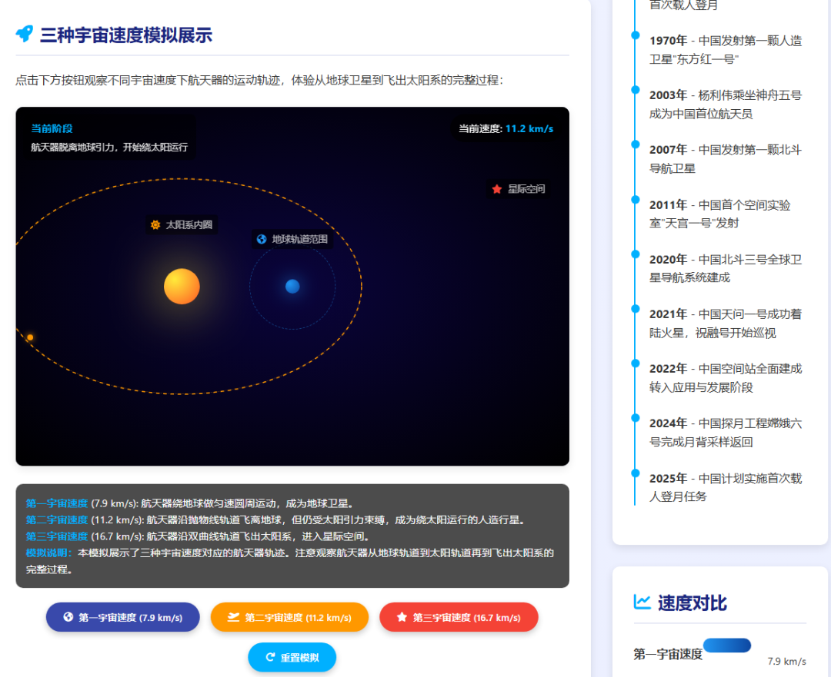Click the red star icon beside 星际空间
This screenshot has width=831, height=677.
click(x=497, y=189)
